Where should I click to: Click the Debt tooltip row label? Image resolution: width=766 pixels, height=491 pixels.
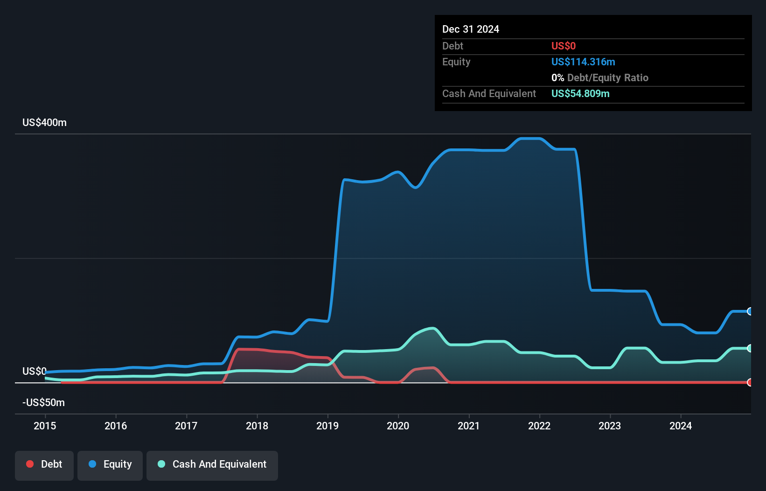coord(453,46)
